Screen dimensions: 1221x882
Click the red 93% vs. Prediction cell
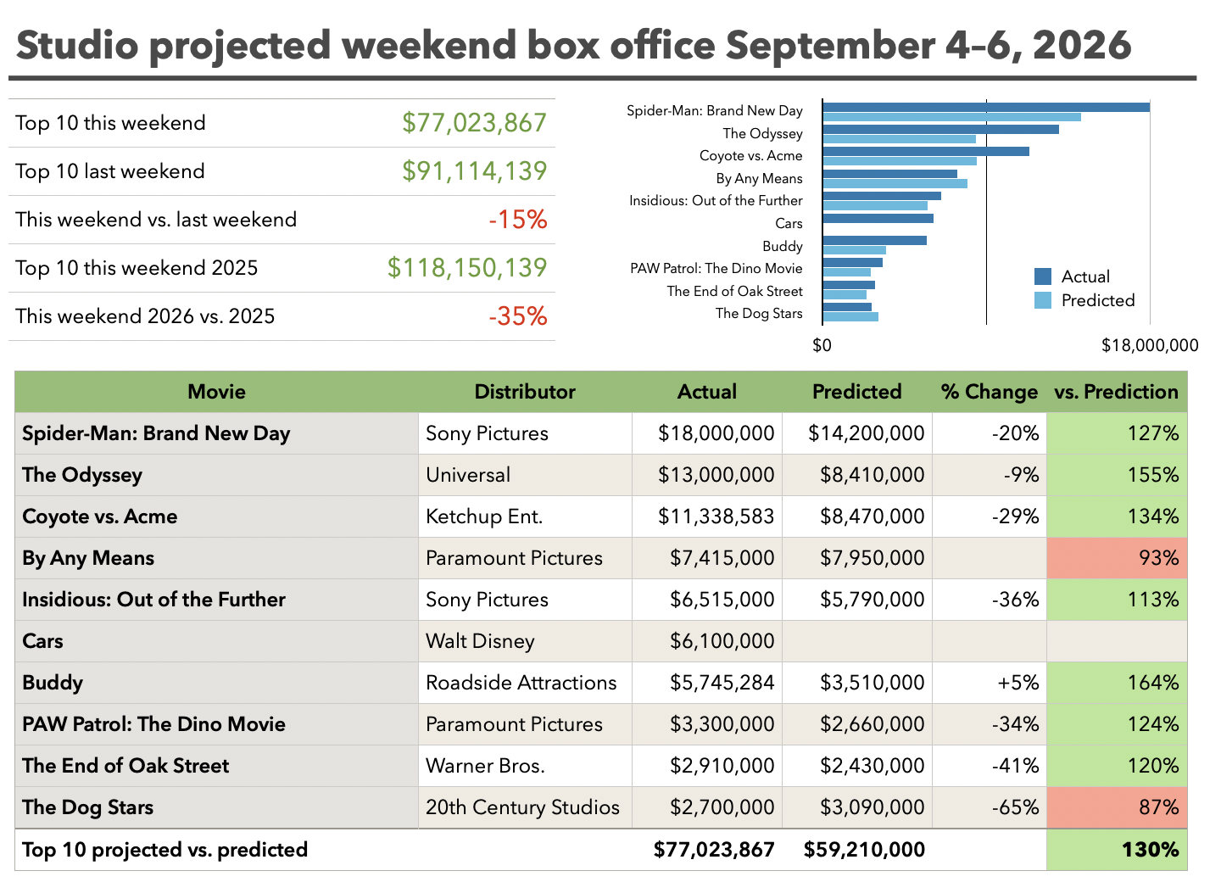coord(1117,558)
